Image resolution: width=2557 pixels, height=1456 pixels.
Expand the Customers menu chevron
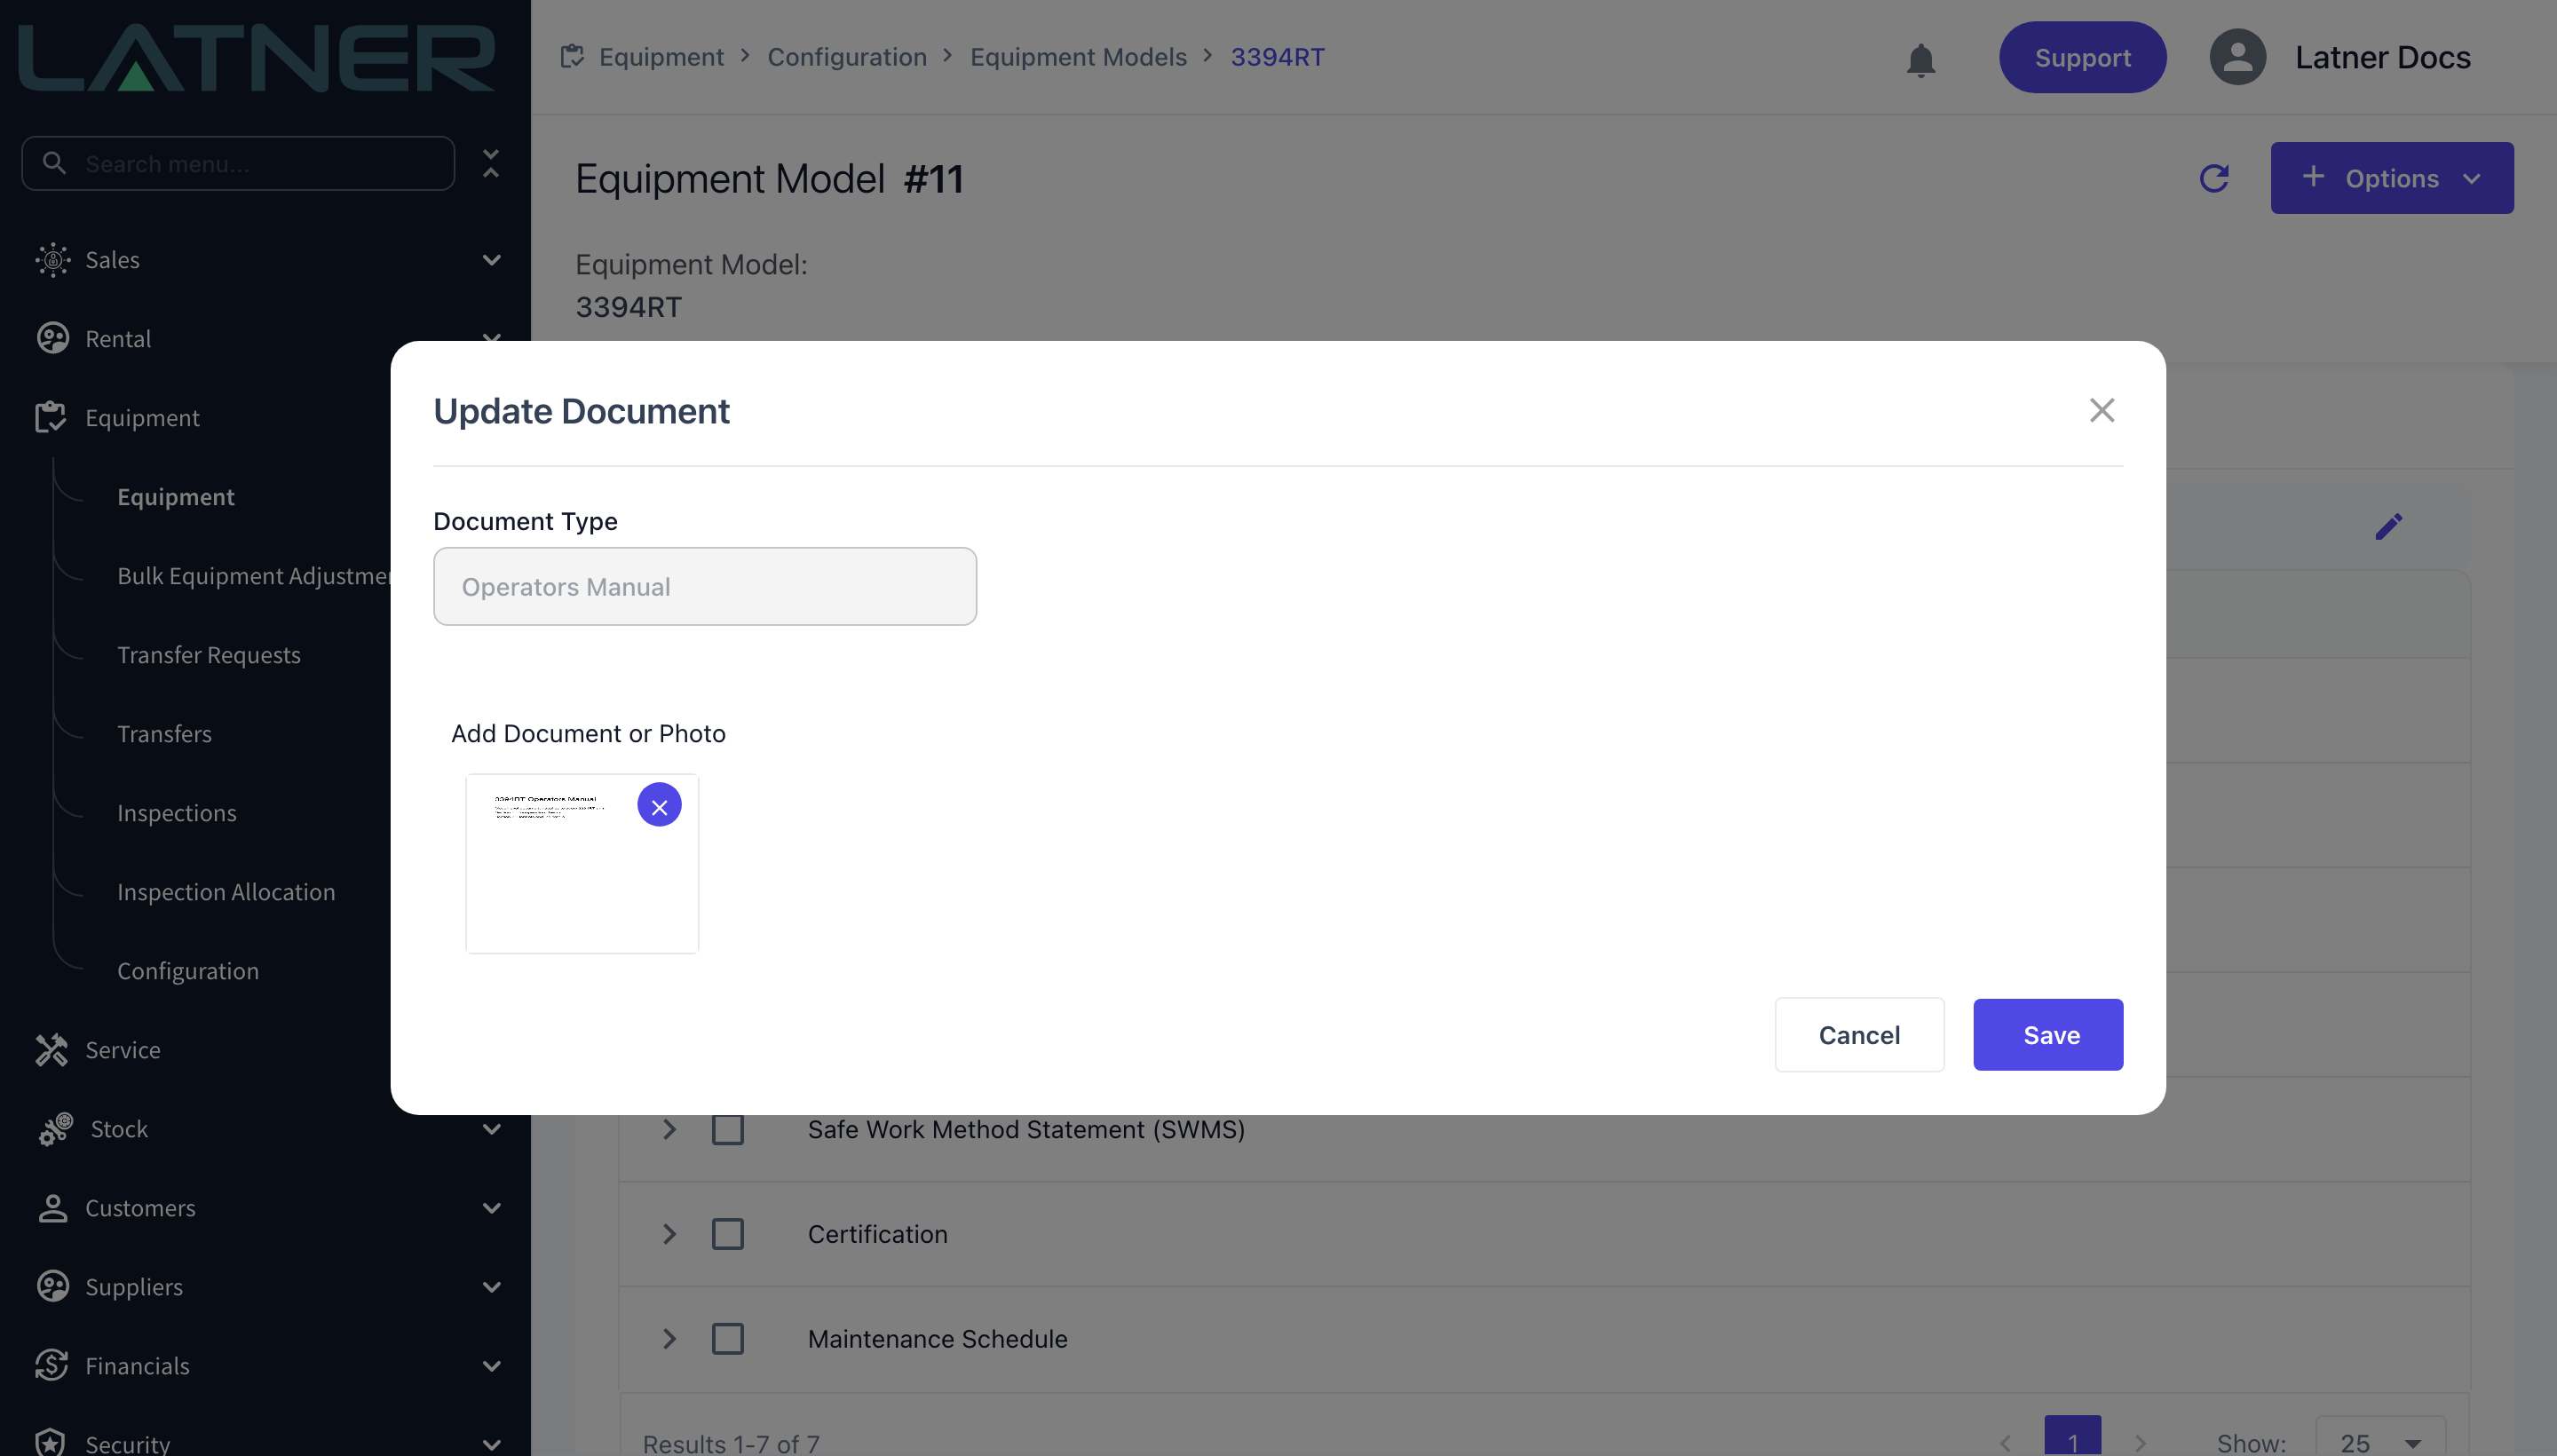492,1208
